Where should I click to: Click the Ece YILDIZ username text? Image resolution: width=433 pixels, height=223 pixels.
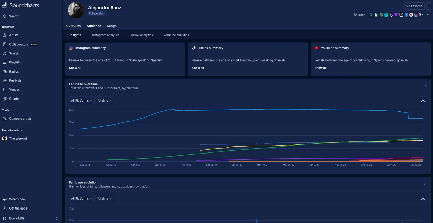pyautogui.click(x=17, y=219)
